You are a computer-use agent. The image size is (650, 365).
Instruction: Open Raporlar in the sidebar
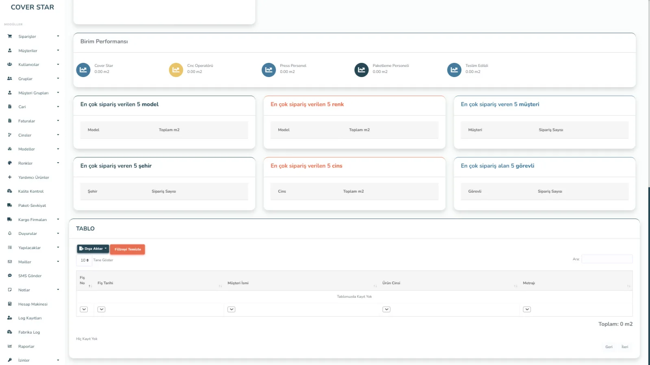tap(26, 346)
